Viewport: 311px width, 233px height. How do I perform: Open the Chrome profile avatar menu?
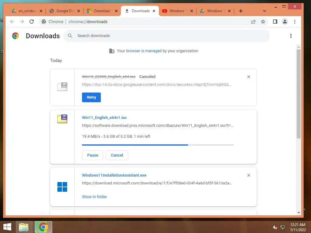coord(285,22)
